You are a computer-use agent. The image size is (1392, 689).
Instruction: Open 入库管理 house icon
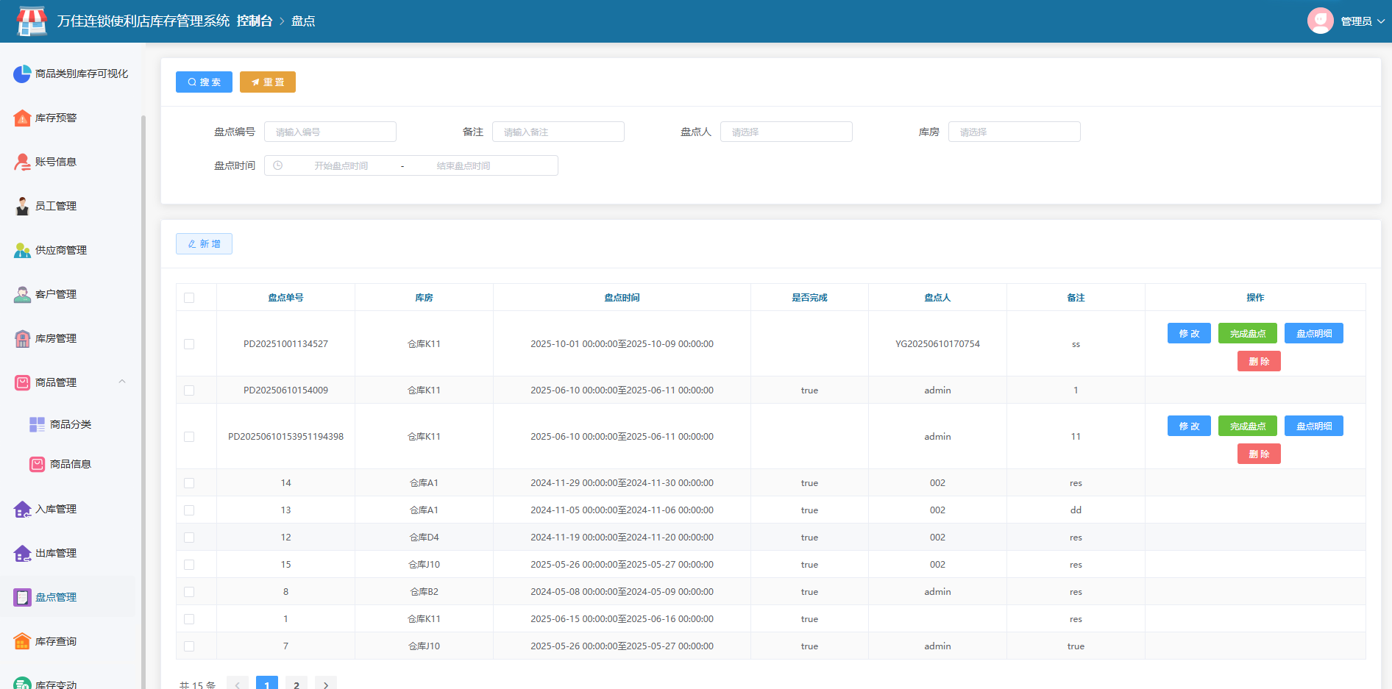point(22,509)
